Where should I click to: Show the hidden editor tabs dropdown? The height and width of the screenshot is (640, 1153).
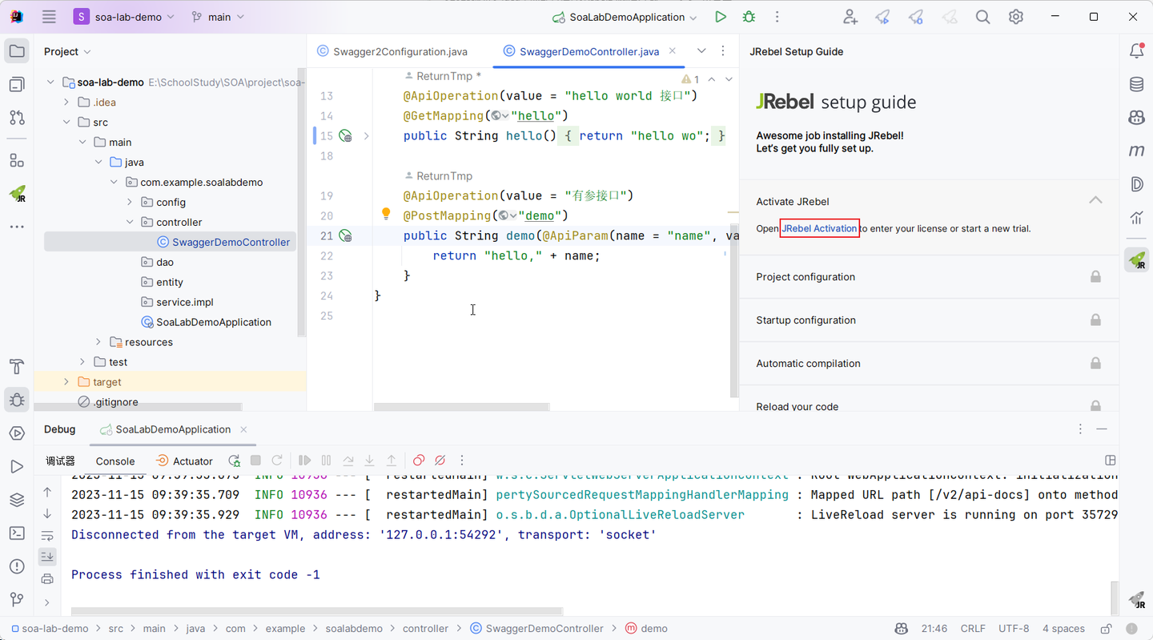[701, 50]
